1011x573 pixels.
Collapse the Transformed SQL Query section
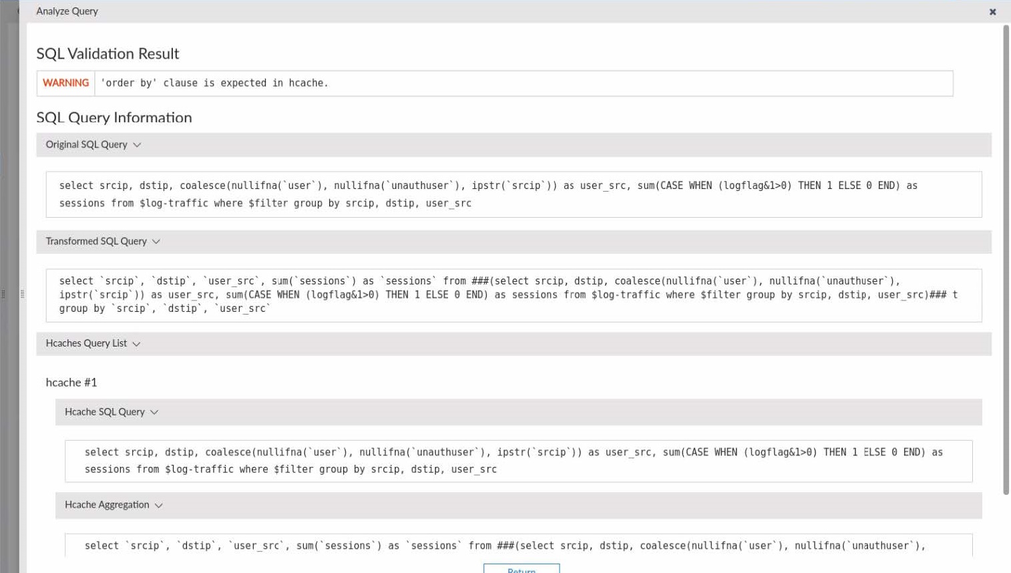pos(156,242)
